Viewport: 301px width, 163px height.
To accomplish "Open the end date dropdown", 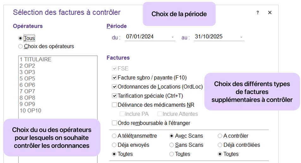I will click(x=242, y=37).
